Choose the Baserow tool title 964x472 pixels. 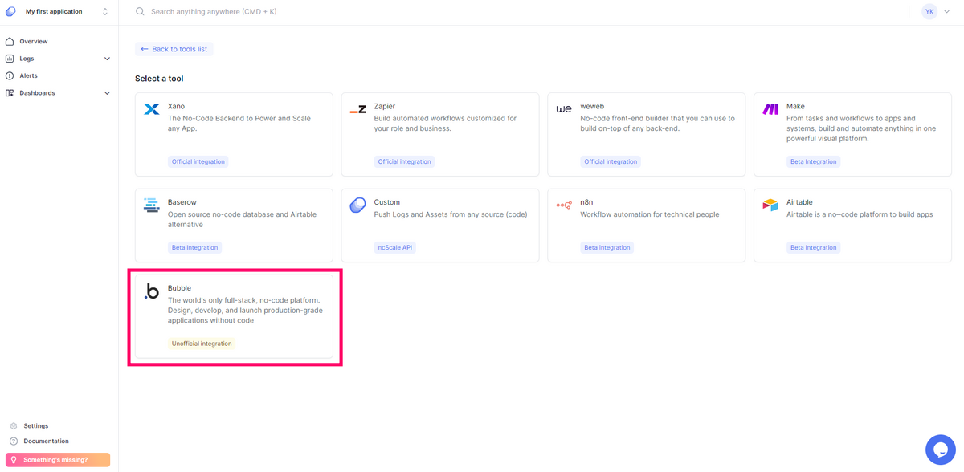[x=182, y=202]
